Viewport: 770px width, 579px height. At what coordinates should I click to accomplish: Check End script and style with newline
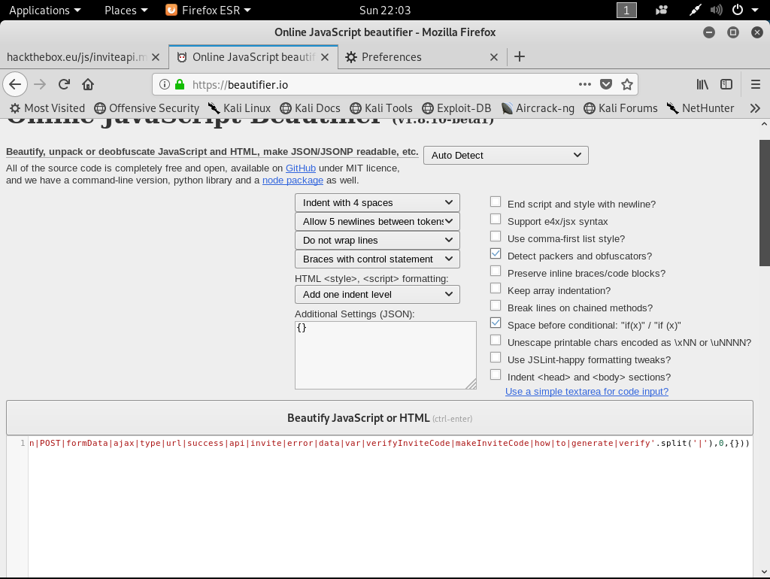[x=496, y=202]
